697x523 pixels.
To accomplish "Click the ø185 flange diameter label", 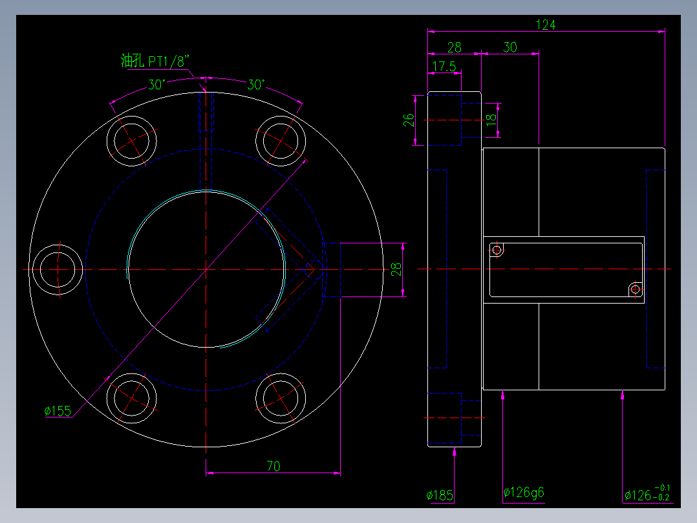I will [440, 495].
